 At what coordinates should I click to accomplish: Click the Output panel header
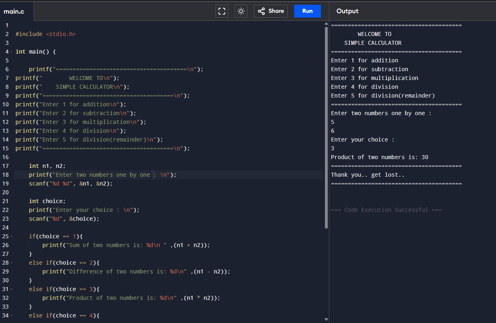[347, 11]
